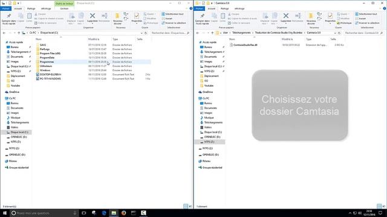
Task: Click 'Inverser la sélection' in left window
Action: point(174,23)
